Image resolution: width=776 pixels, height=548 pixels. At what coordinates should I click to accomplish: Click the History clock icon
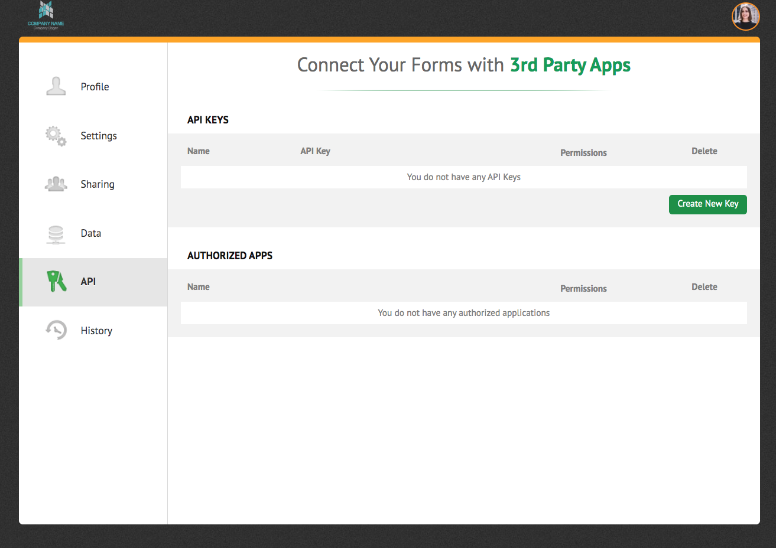(x=56, y=330)
